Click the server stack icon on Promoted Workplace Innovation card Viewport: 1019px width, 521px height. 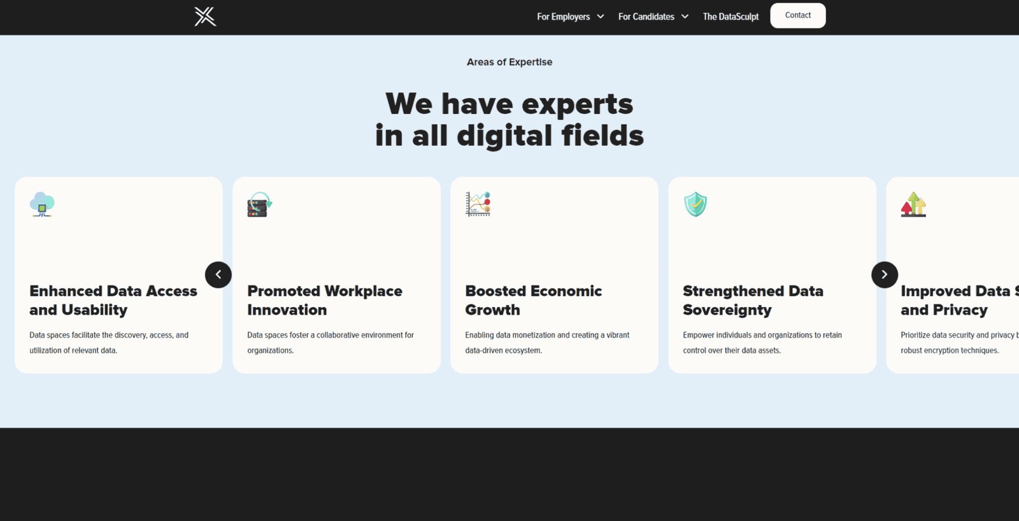click(x=257, y=204)
